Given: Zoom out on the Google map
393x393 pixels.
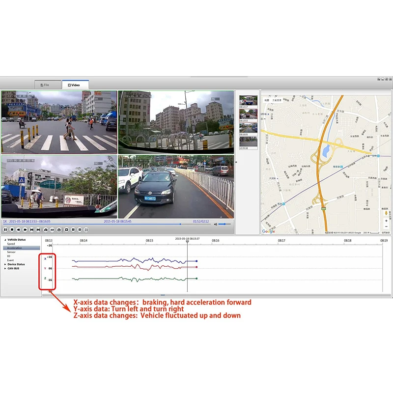Looking at the screenshot, I should [386, 226].
